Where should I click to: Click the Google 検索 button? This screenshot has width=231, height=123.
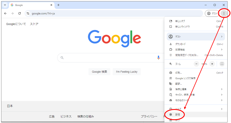[99, 72]
